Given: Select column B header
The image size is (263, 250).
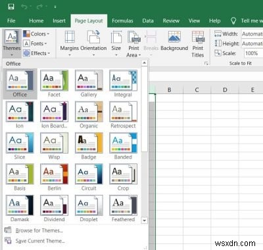Looking at the screenshot, I should point(169,90).
